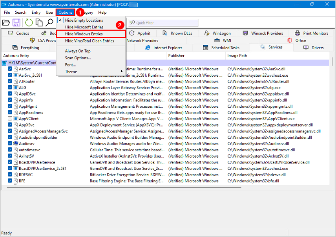Click the Quick Filter input field
336x237 pixels.
[x=164, y=23]
